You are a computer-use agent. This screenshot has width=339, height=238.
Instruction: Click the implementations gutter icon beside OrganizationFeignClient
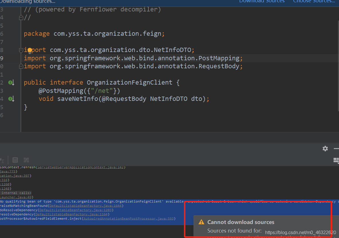pos(11,82)
